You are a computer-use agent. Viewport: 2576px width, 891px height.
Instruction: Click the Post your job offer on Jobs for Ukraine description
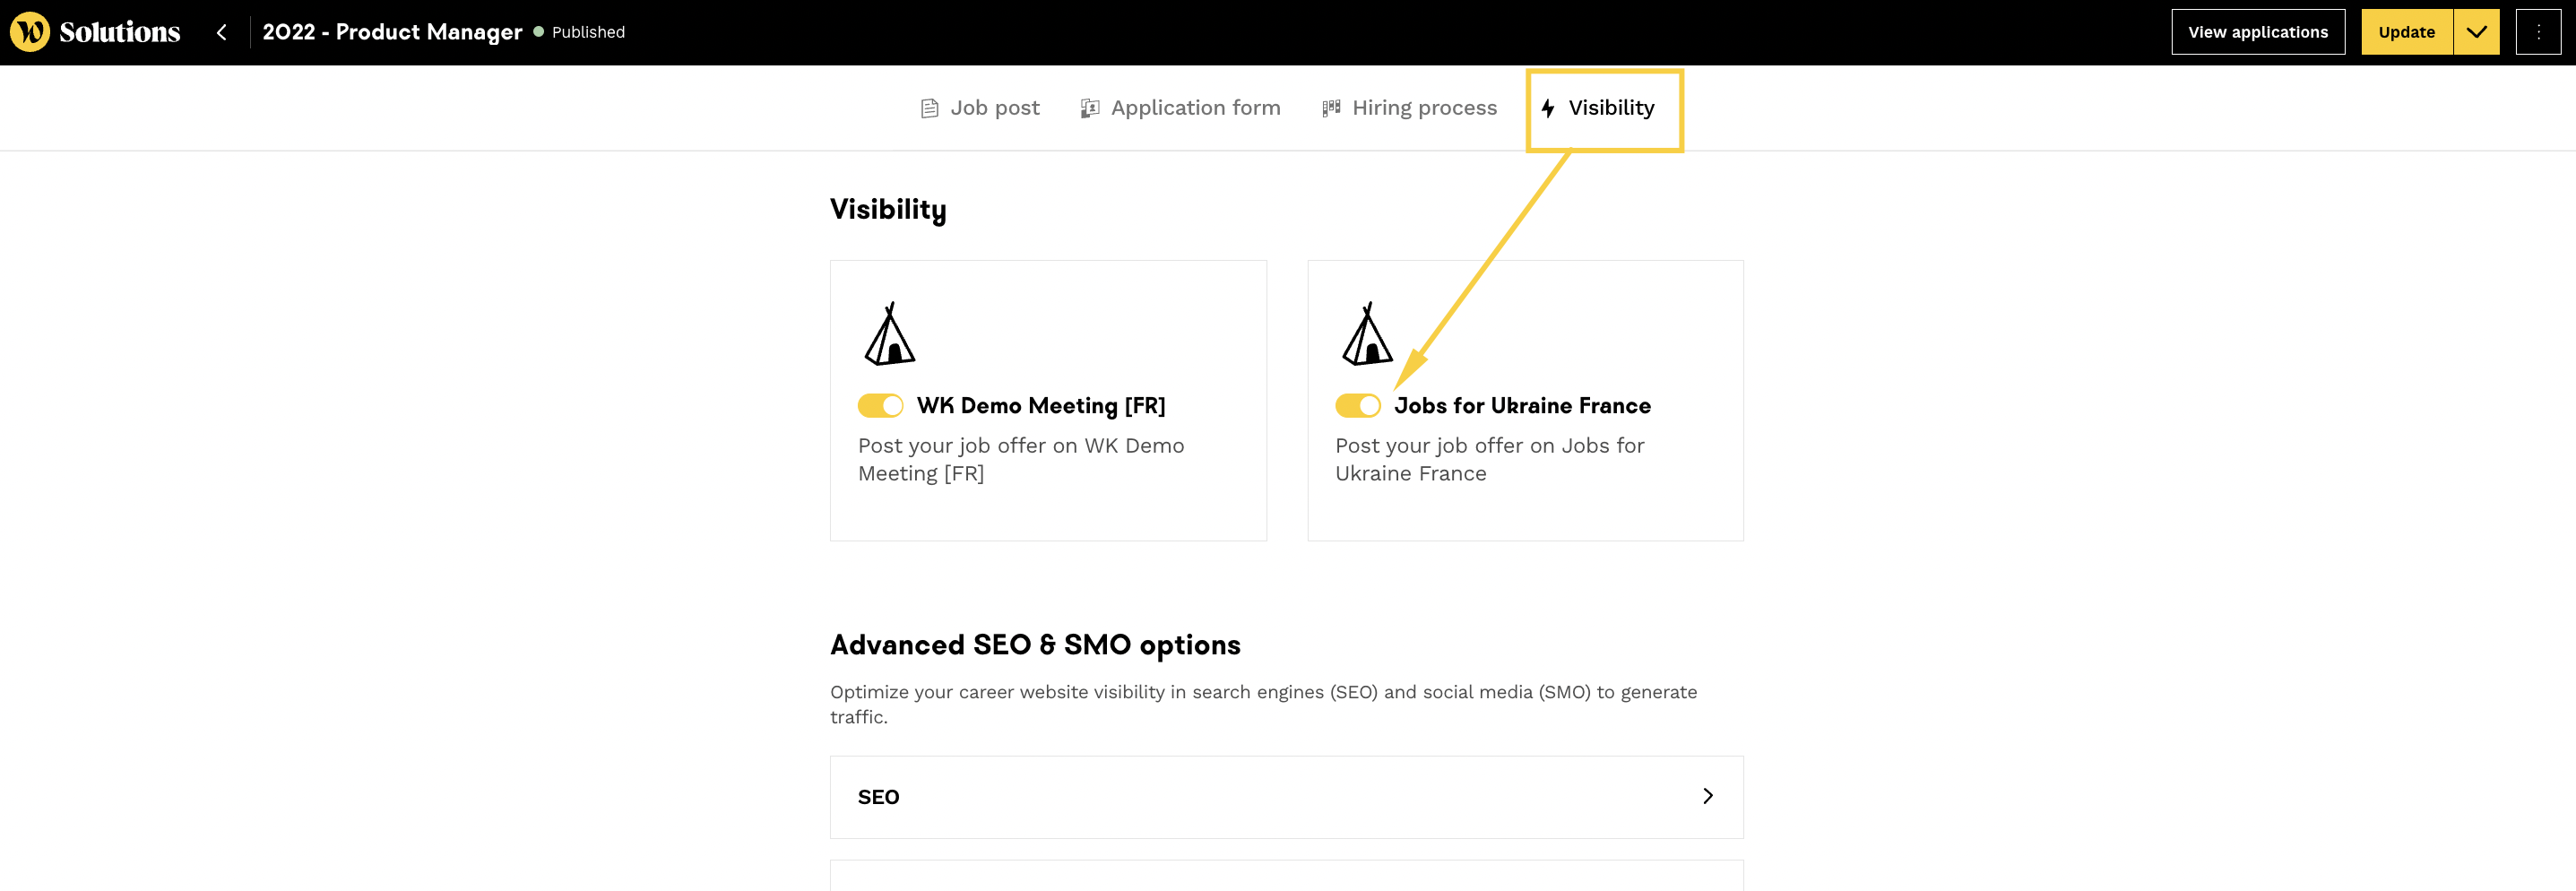point(1490,459)
